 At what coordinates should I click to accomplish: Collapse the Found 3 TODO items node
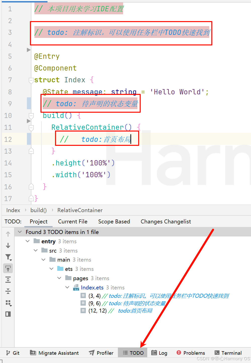[x=20, y=232]
